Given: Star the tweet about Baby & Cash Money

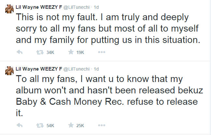Looking at the screenshot, I should tap(70, 125).
